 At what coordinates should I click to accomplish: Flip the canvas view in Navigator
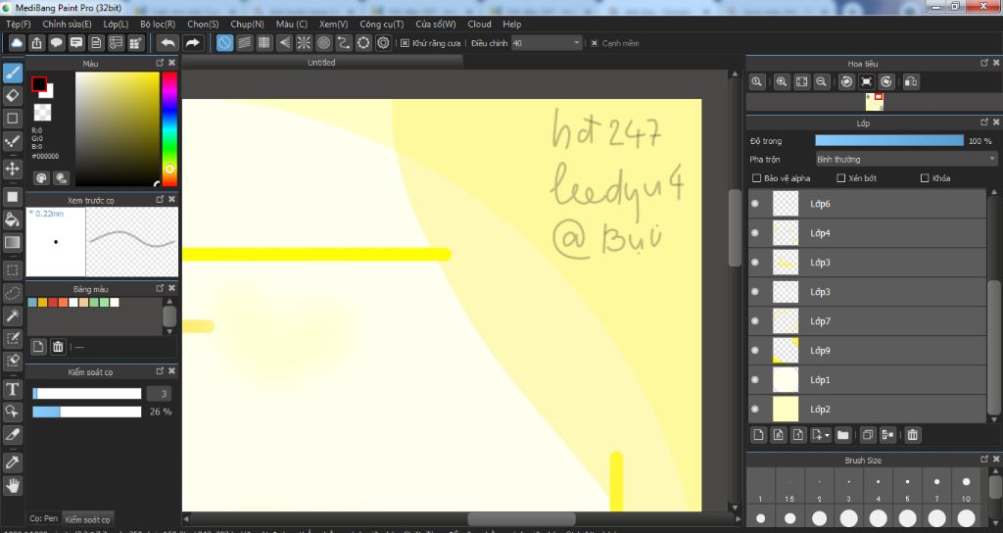(911, 82)
